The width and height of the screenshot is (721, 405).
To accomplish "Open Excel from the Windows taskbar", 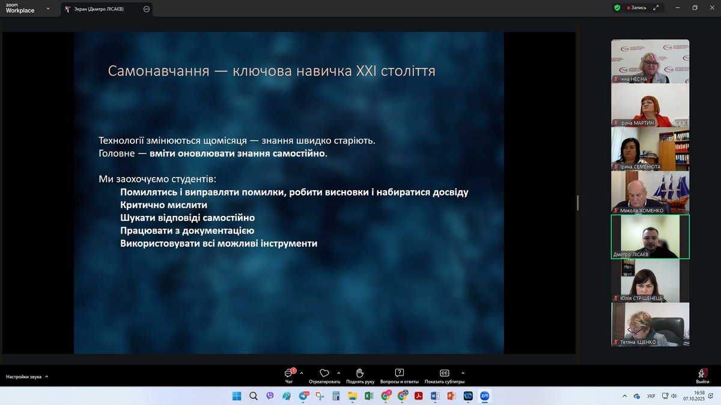I will [x=369, y=396].
